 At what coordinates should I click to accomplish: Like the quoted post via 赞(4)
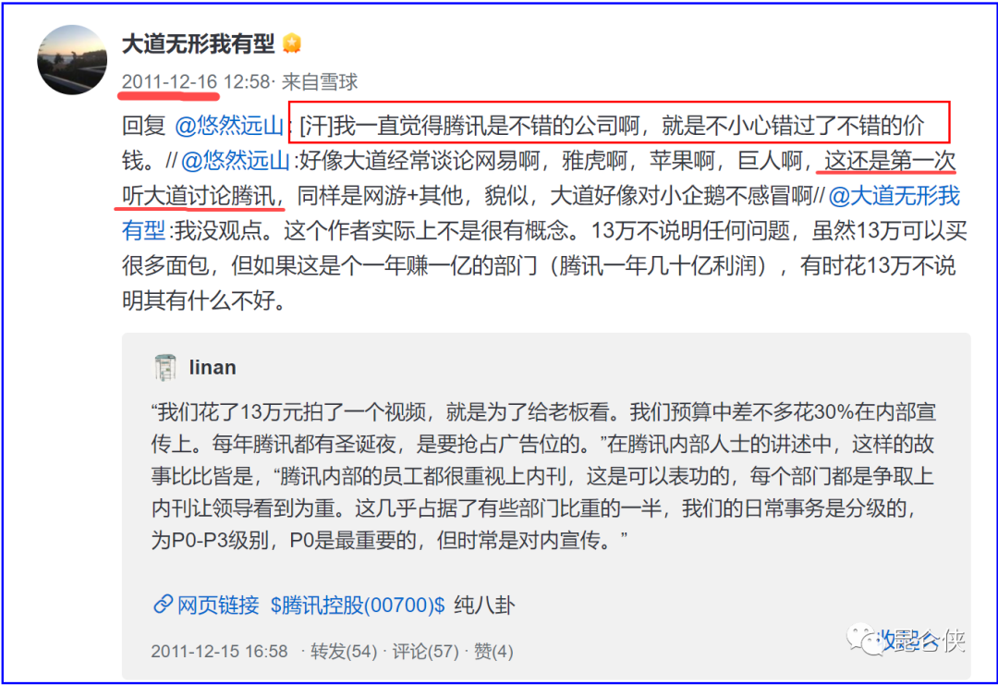click(493, 652)
